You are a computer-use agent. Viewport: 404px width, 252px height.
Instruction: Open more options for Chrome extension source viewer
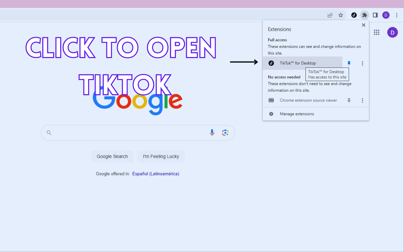pos(362,100)
